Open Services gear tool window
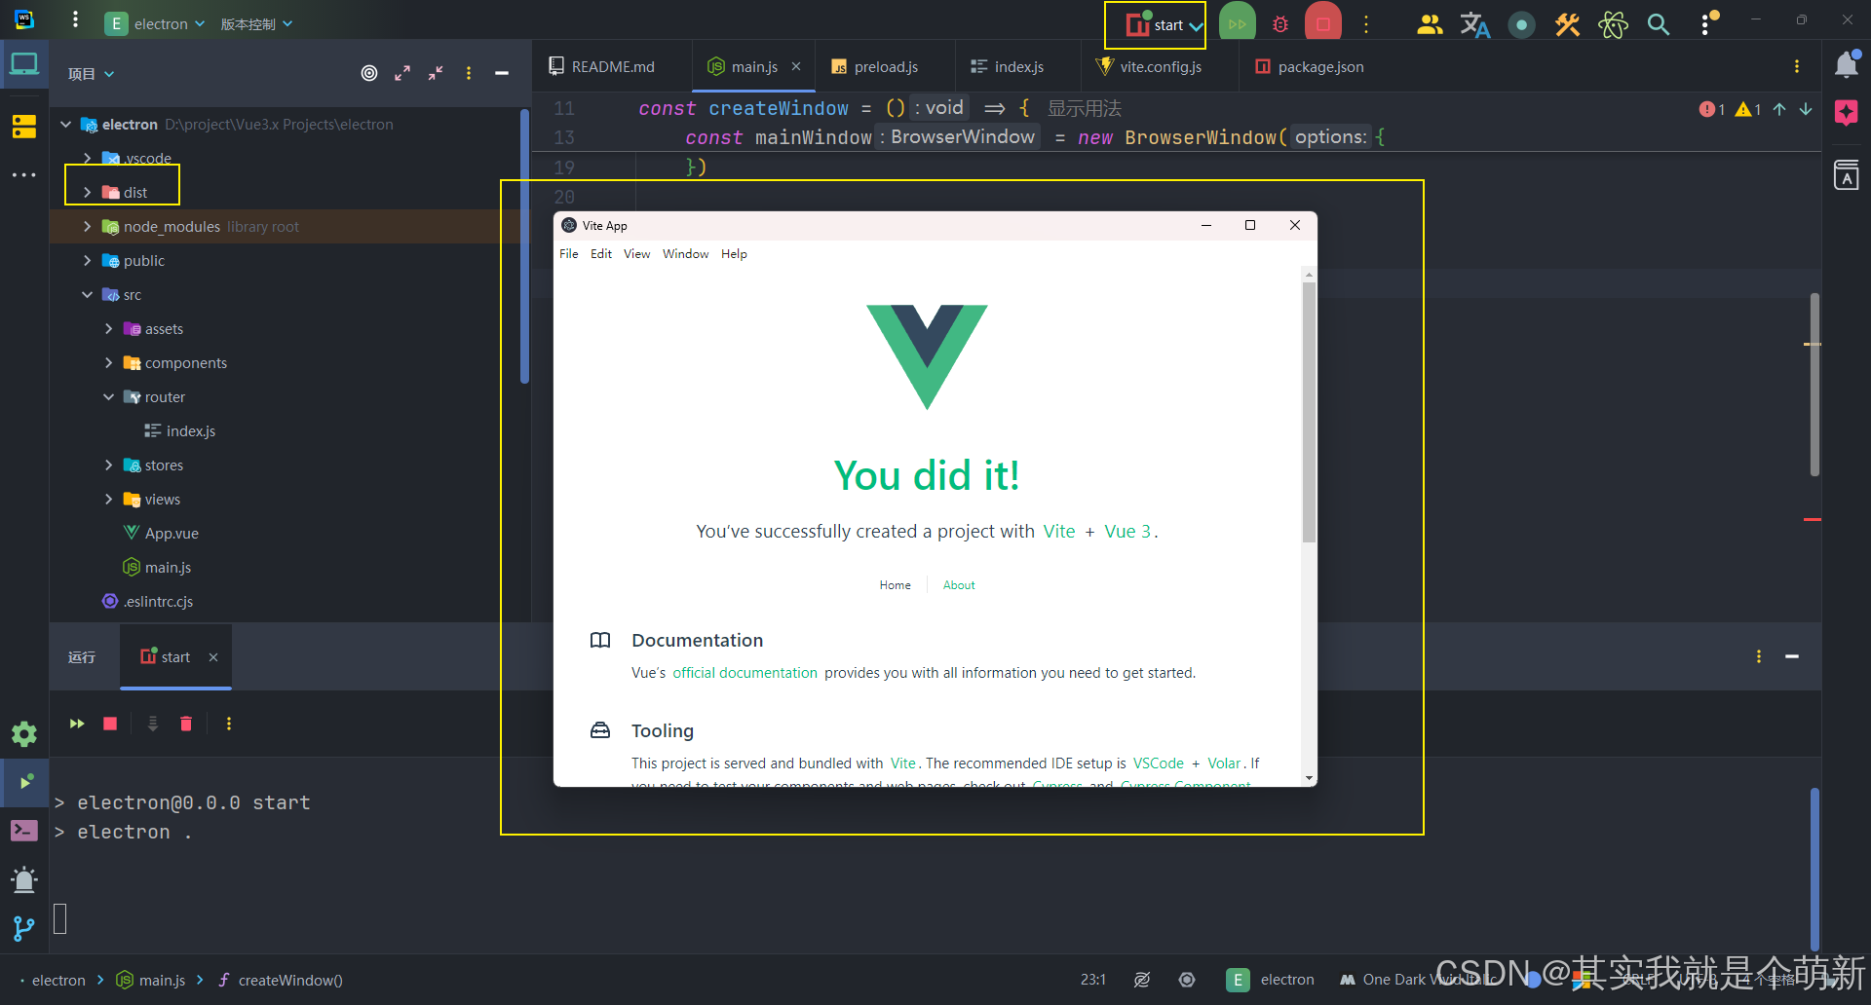The height and width of the screenshot is (1005, 1871). pos(24,734)
